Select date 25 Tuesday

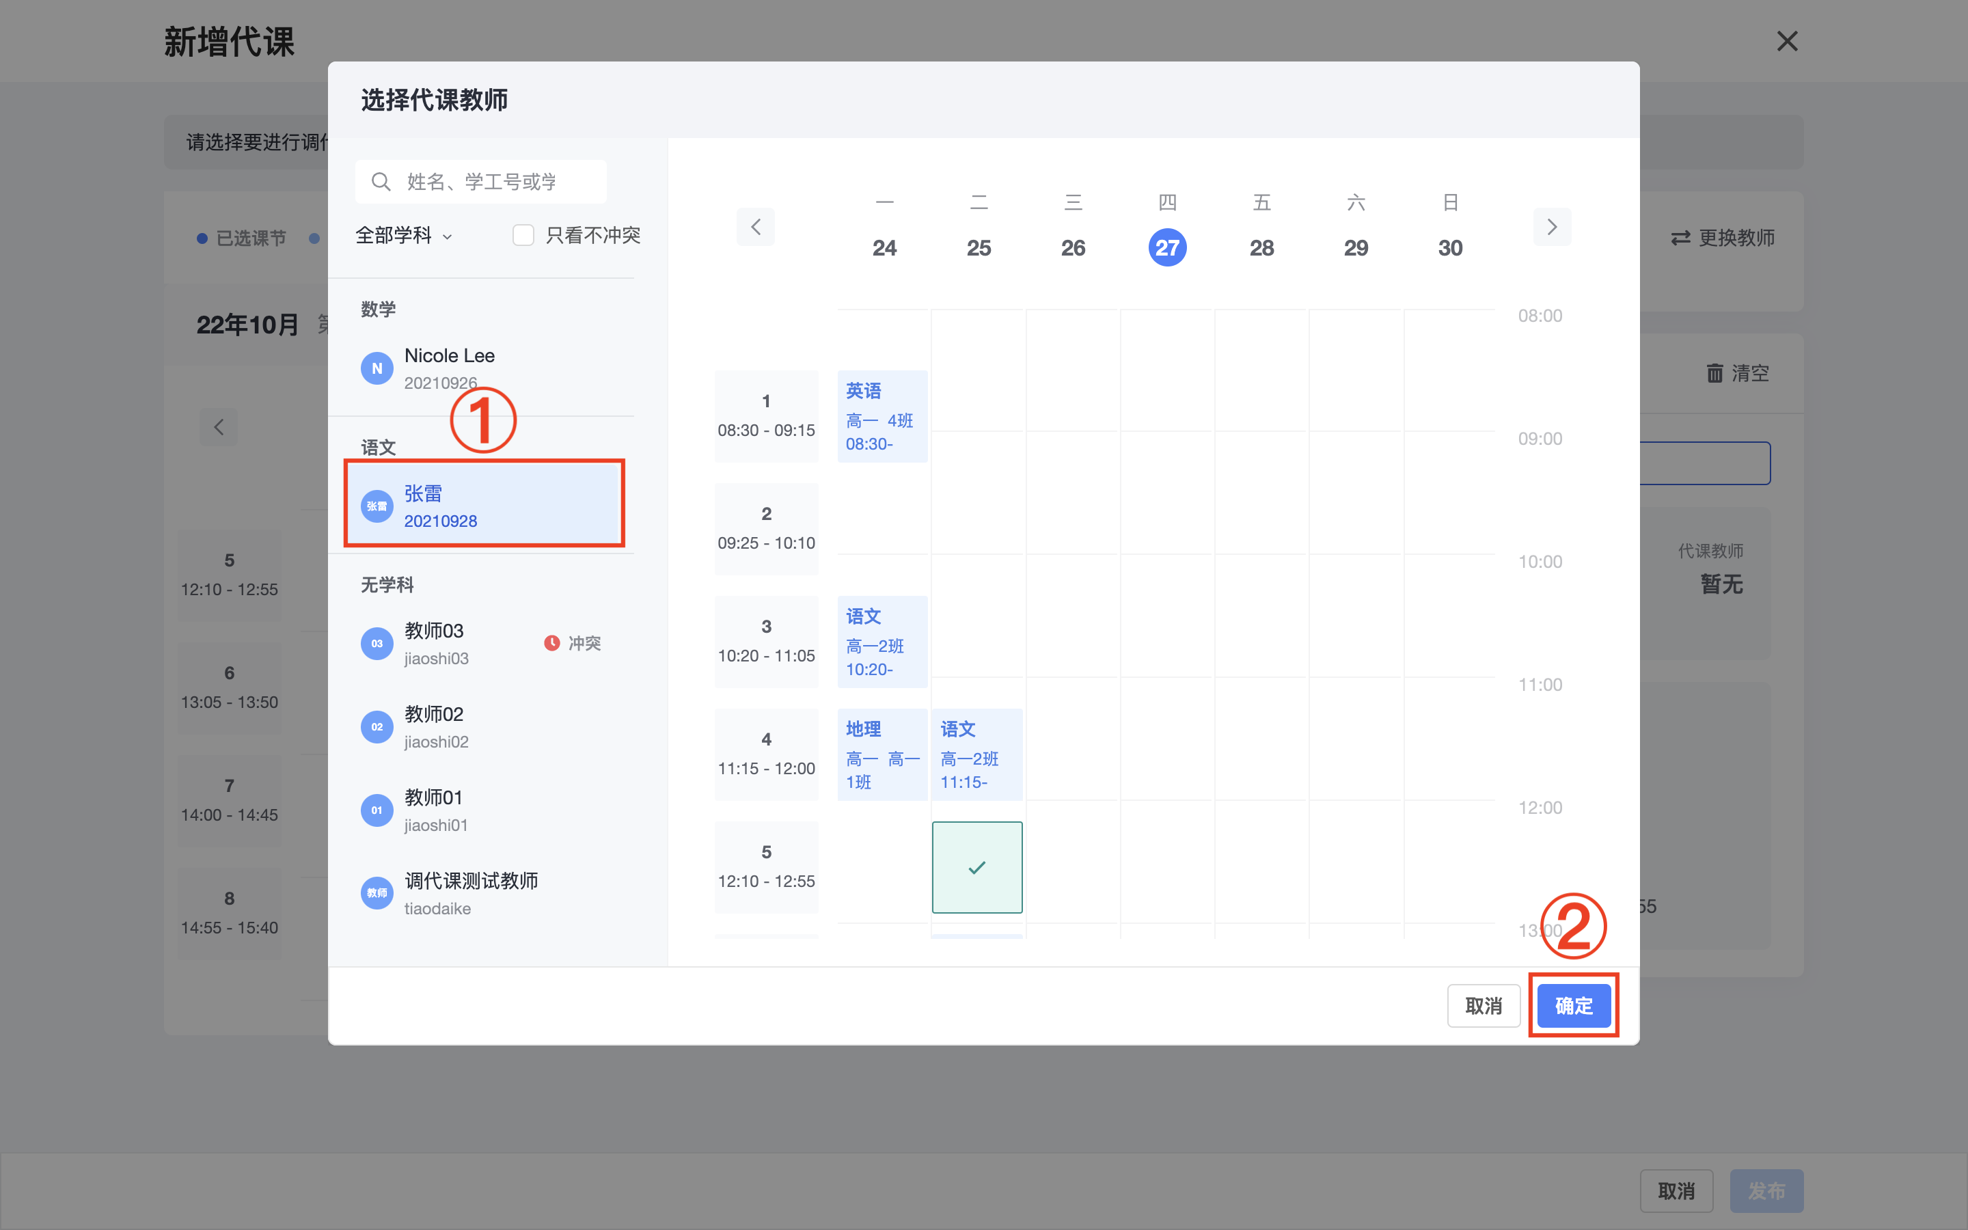(979, 247)
